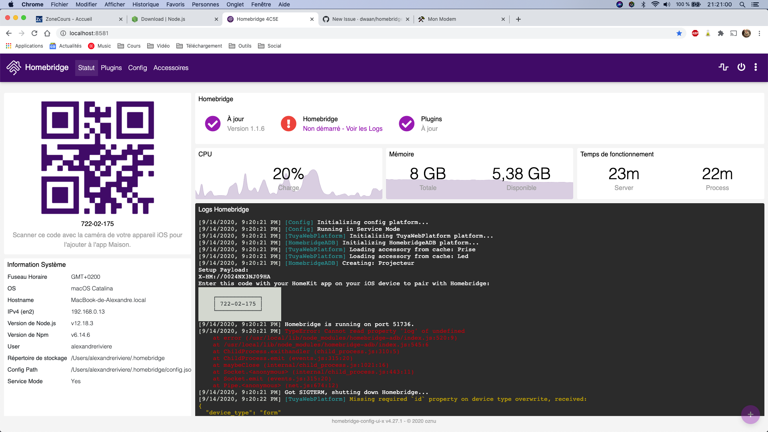Open the Vidéo bookmarks folder
768x432 pixels.
coord(158,46)
